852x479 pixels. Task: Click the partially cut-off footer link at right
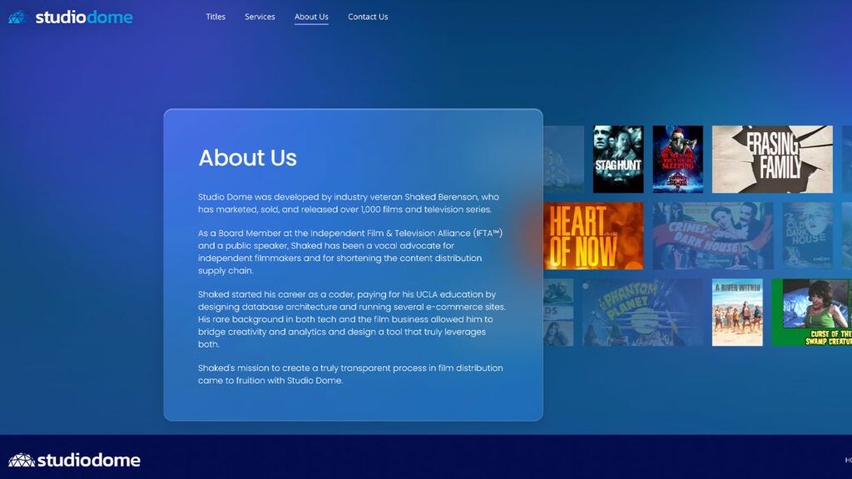pyautogui.click(x=847, y=460)
